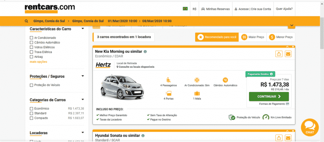Viewport: 324px width, 142px height.
Task: Click the green CONTINUAR button
Action: pyautogui.click(x=269, y=96)
